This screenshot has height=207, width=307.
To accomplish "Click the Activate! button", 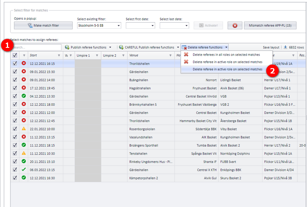I will coord(208,25).
